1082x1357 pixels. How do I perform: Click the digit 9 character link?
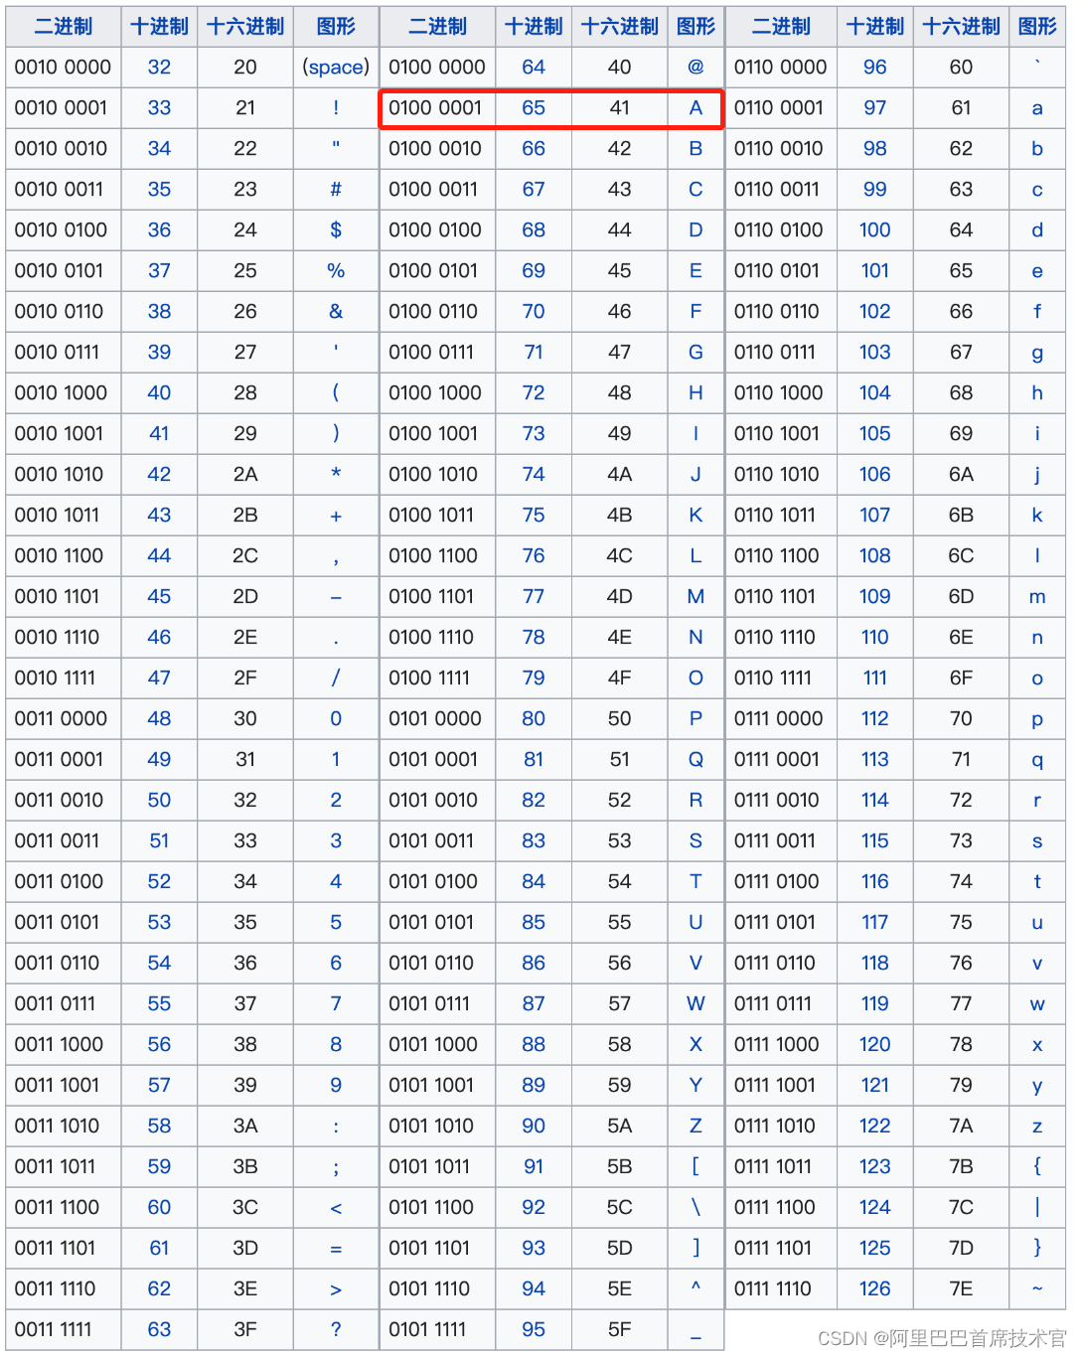[336, 1085]
